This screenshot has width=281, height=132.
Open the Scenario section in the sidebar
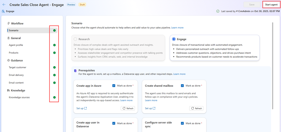click(32, 30)
